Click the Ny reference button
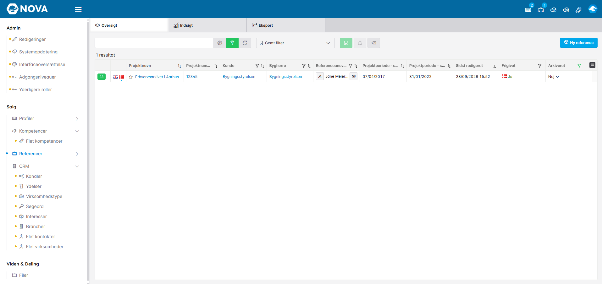 (578, 42)
